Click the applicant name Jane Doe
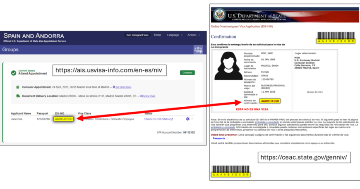 [x=17, y=119]
